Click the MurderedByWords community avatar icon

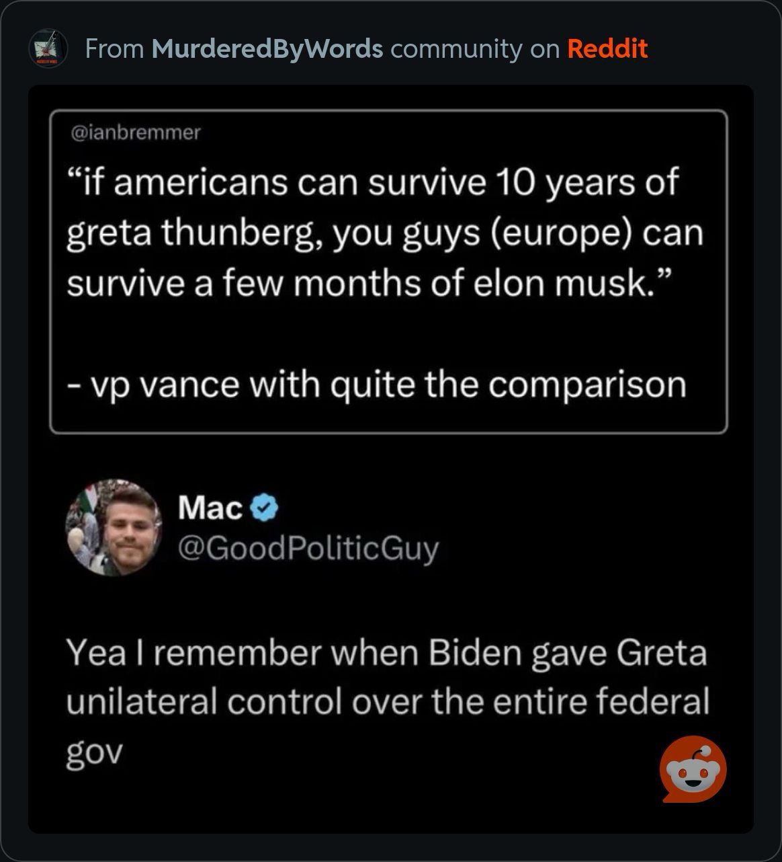click(x=49, y=48)
